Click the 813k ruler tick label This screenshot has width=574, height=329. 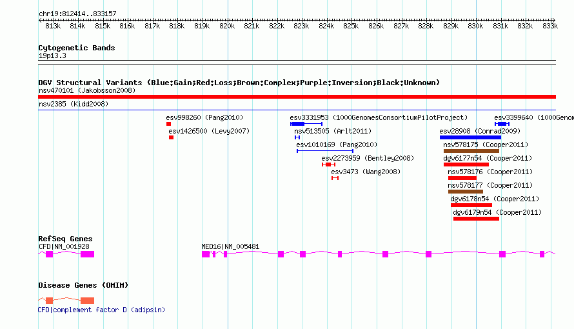[x=53, y=26]
